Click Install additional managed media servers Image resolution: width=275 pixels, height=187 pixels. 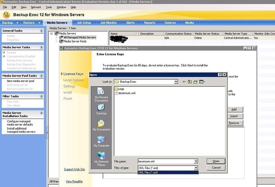pos(21,130)
